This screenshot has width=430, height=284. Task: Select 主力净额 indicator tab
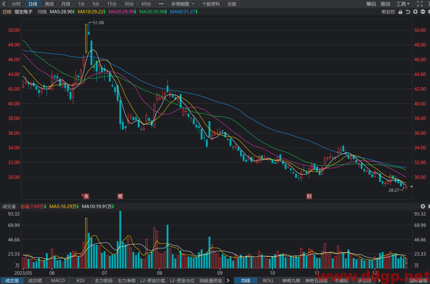click(126, 281)
